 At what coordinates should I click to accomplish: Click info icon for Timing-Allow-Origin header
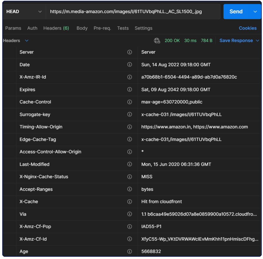(x=129, y=127)
